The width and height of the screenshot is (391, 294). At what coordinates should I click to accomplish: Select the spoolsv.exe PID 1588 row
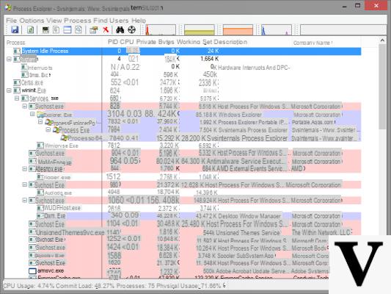[x=178, y=256]
